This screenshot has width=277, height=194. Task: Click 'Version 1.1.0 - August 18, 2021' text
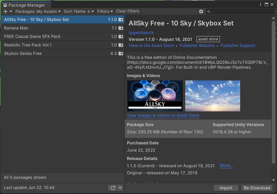click(x=160, y=39)
